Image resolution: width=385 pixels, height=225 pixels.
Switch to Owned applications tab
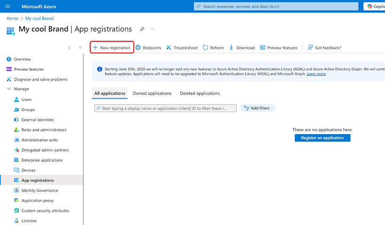(152, 93)
